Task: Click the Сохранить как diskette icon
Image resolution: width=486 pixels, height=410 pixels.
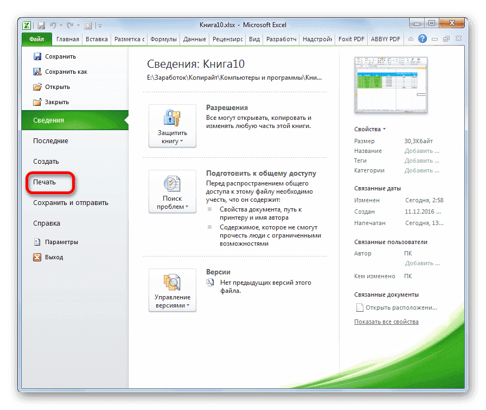Action: tap(37, 71)
